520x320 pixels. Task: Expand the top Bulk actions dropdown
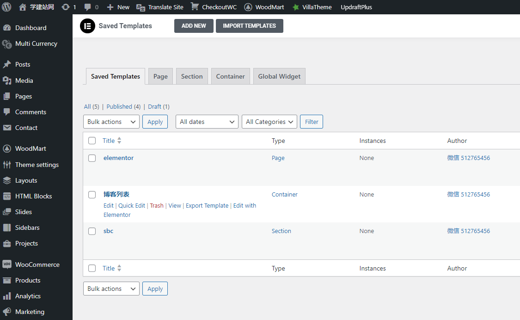(x=111, y=122)
